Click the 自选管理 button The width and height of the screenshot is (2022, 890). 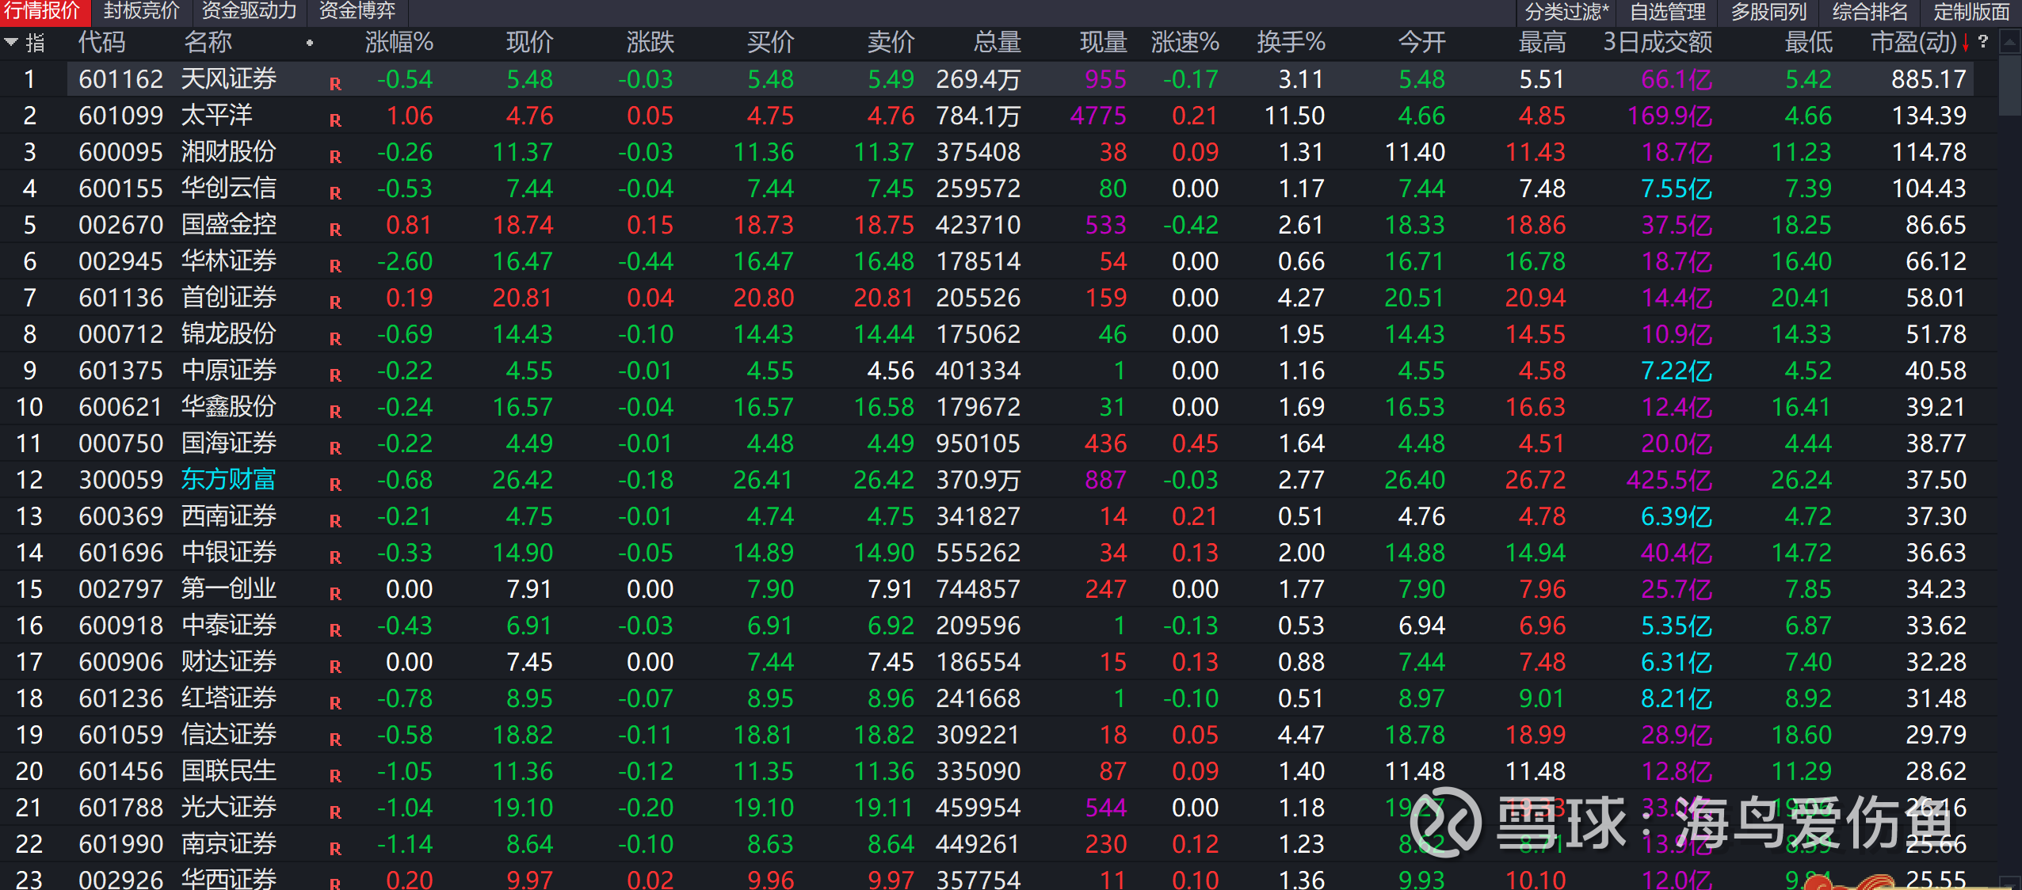[1667, 12]
